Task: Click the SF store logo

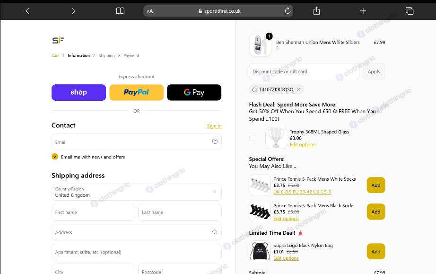Action: (58, 40)
